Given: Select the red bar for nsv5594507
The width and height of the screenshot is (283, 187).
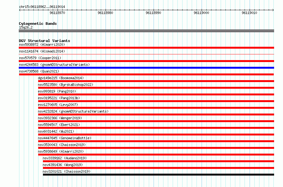Looking at the screenshot, I should coord(156,128).
